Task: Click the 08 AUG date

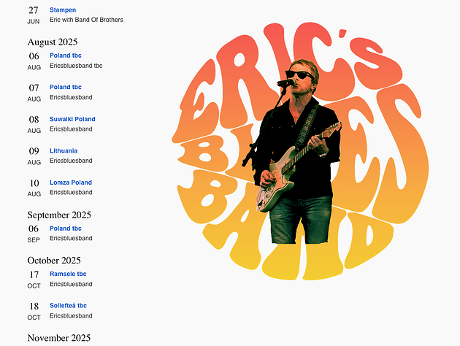Action: (x=34, y=124)
